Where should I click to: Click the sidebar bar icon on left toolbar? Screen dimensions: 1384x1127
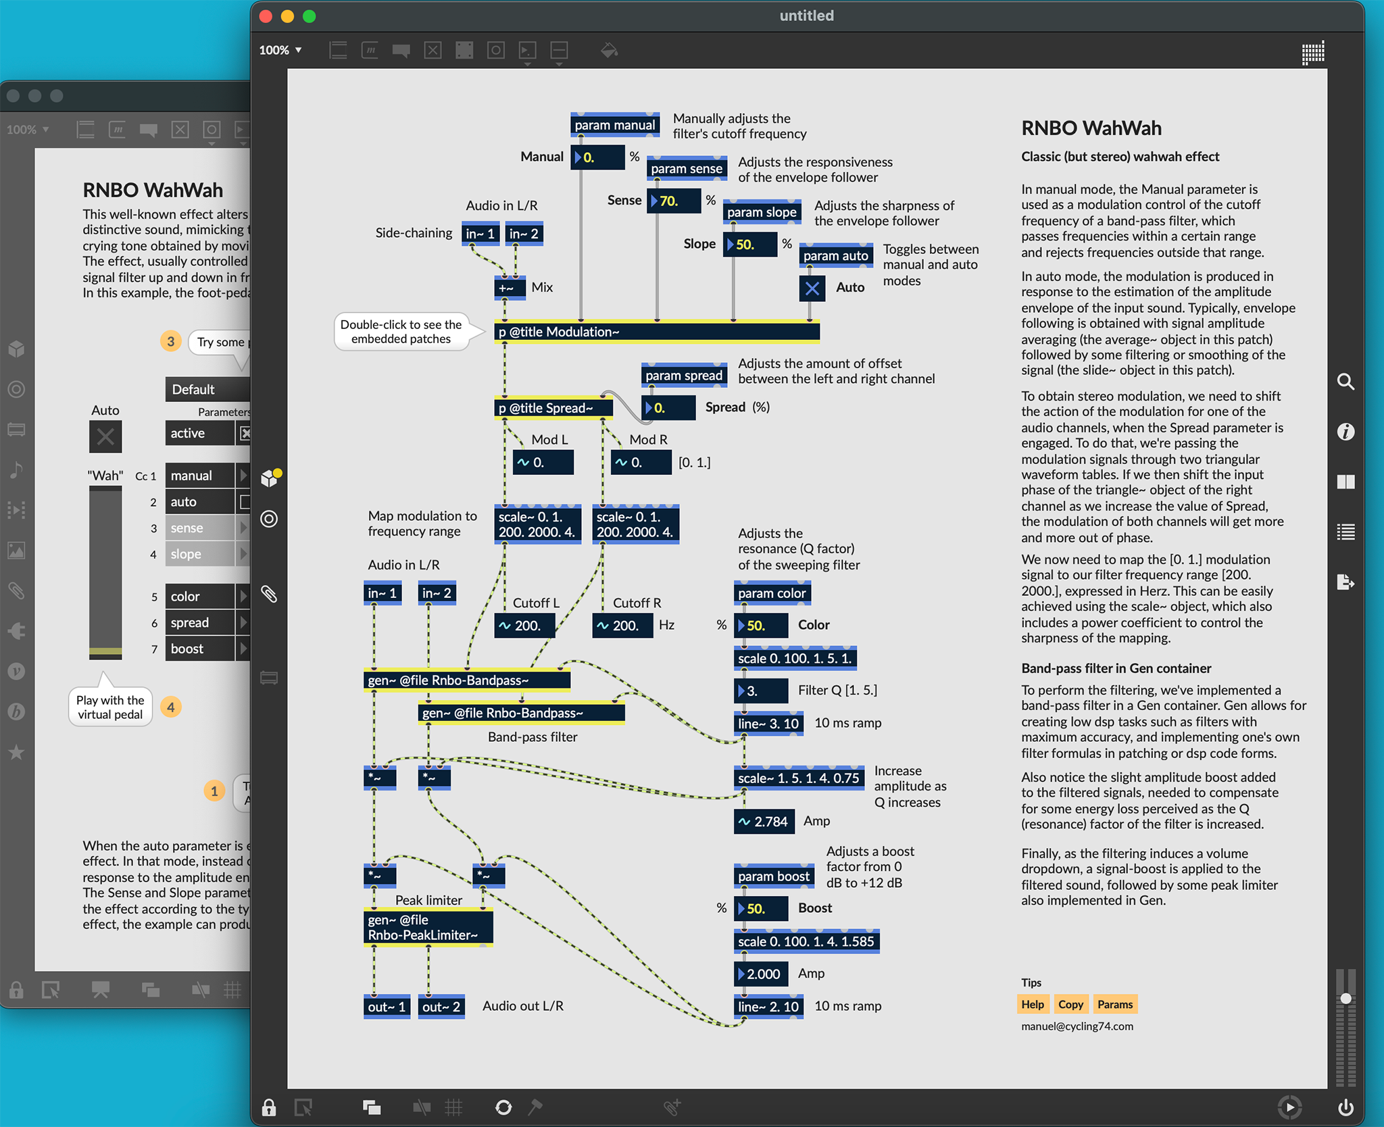coord(269,678)
